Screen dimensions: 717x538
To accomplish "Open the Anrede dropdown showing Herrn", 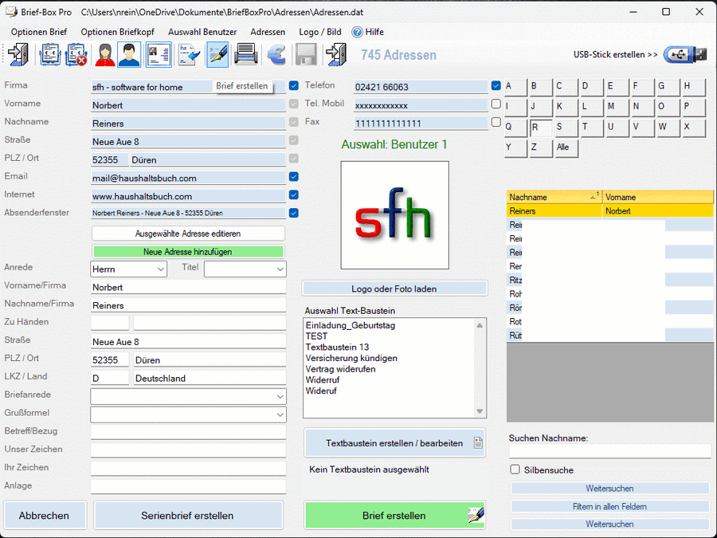I will click(128, 269).
